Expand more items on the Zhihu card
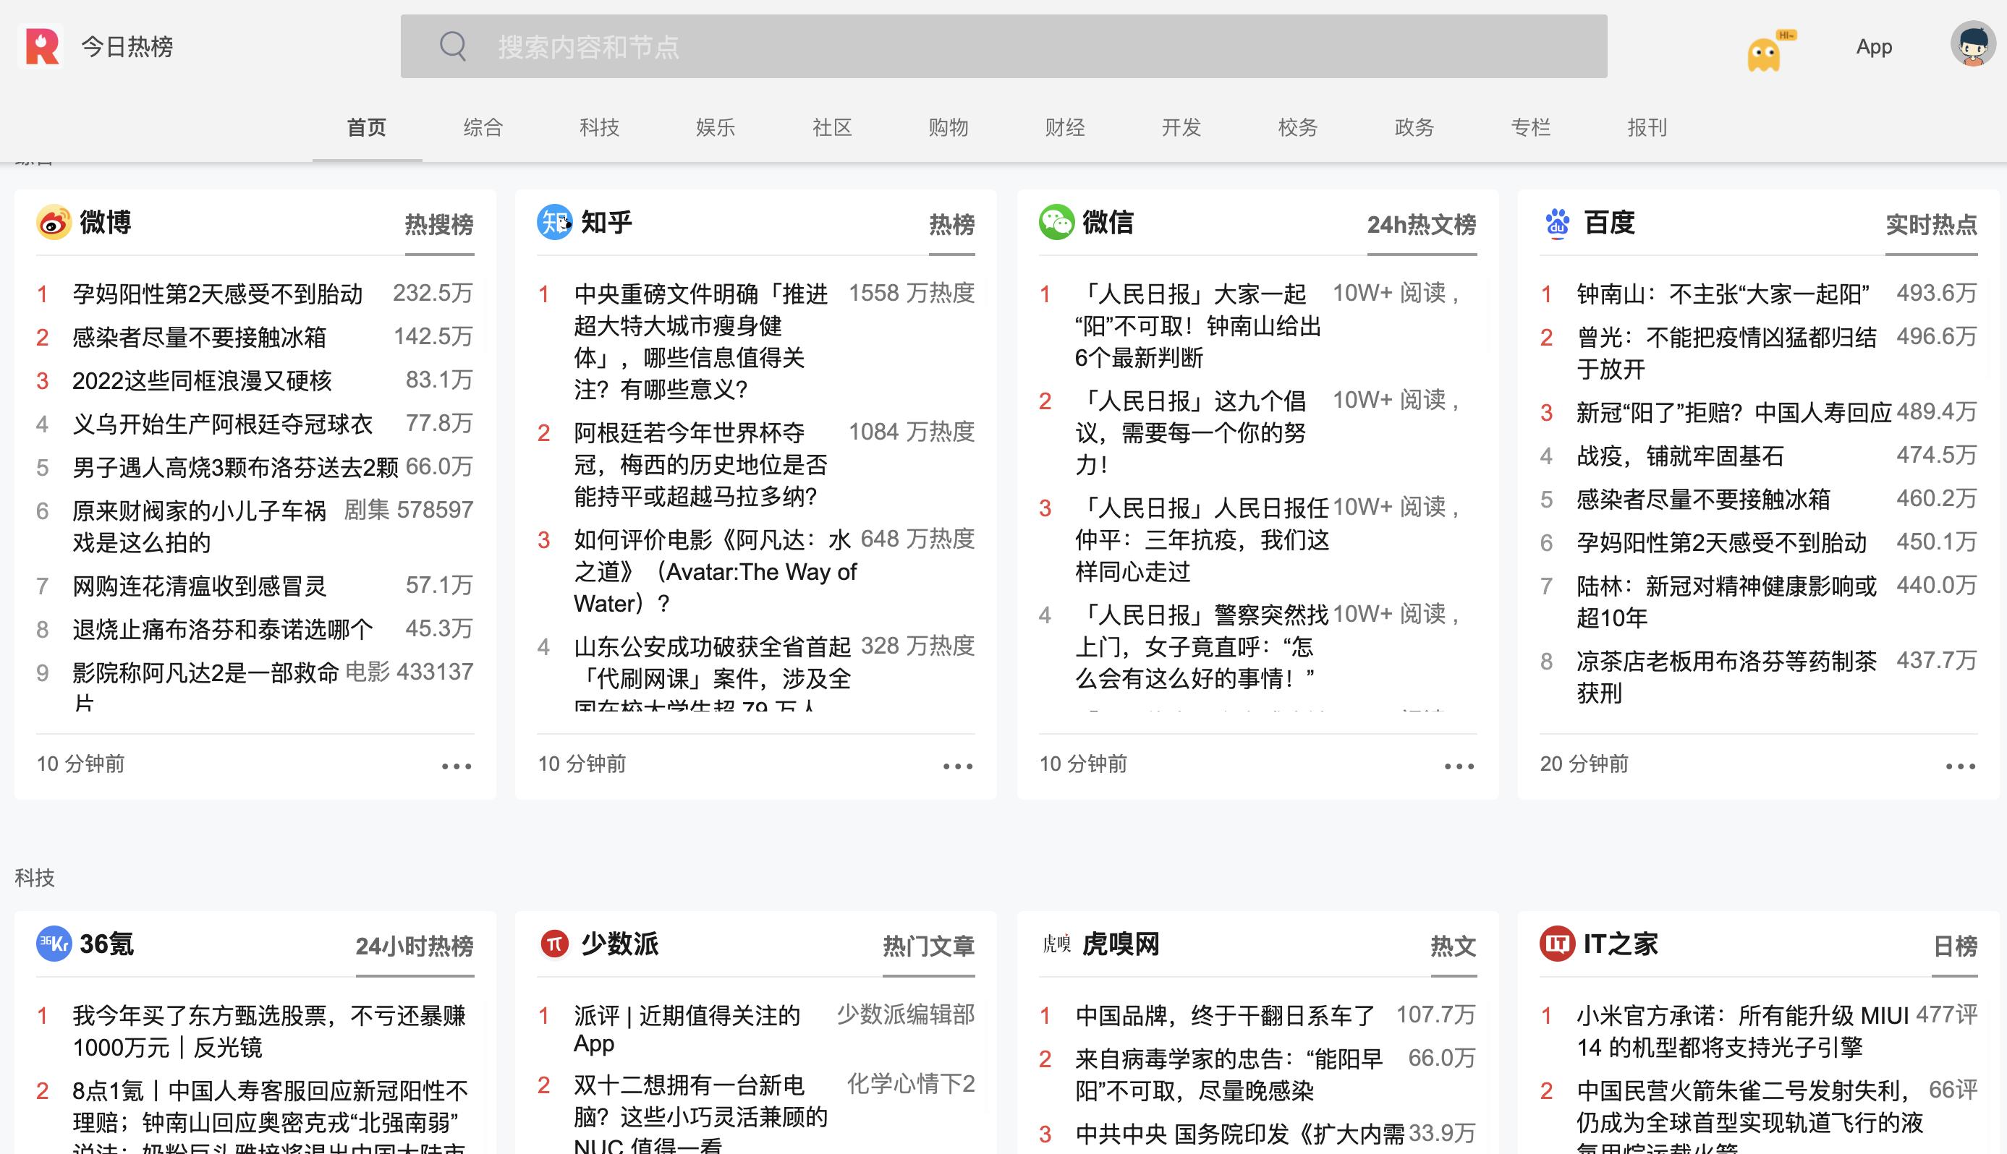The height and width of the screenshot is (1154, 2007). [x=958, y=764]
